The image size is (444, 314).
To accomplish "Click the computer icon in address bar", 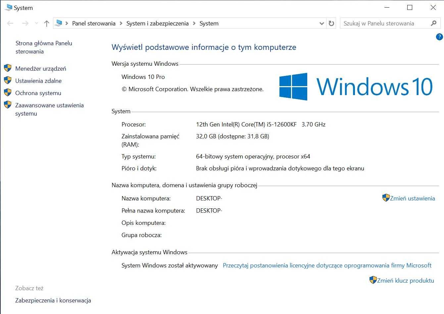I will (58, 23).
